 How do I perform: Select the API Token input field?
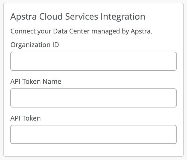pos(93,134)
